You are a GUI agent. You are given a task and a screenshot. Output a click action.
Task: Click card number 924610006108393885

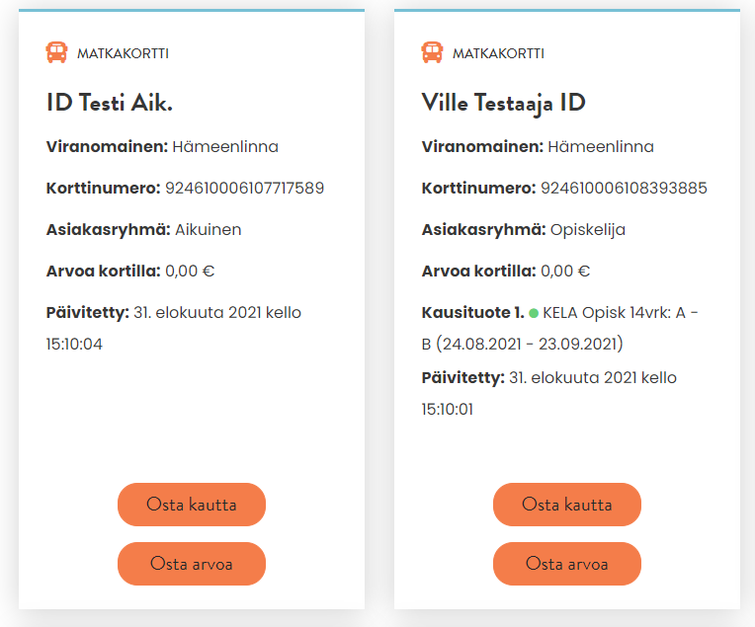click(x=624, y=188)
